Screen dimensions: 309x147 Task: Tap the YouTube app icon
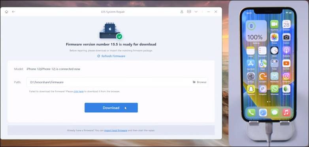(286, 64)
